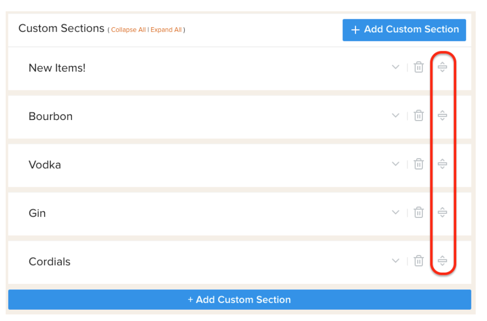Screen dimensions: 487x321
Task: Click reorder handle for New Items!
Action: coord(442,67)
